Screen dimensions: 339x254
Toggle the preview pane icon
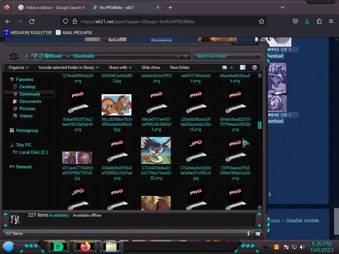[x=243, y=67]
